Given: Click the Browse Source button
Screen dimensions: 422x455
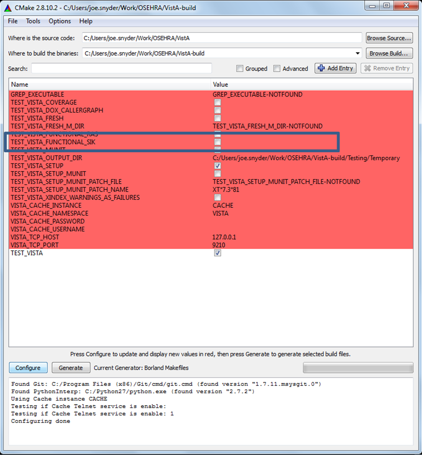Looking at the screenshot, I should [x=389, y=38].
